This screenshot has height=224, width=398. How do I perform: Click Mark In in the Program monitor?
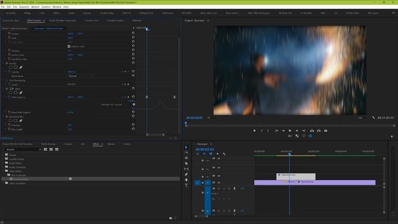click(x=262, y=131)
